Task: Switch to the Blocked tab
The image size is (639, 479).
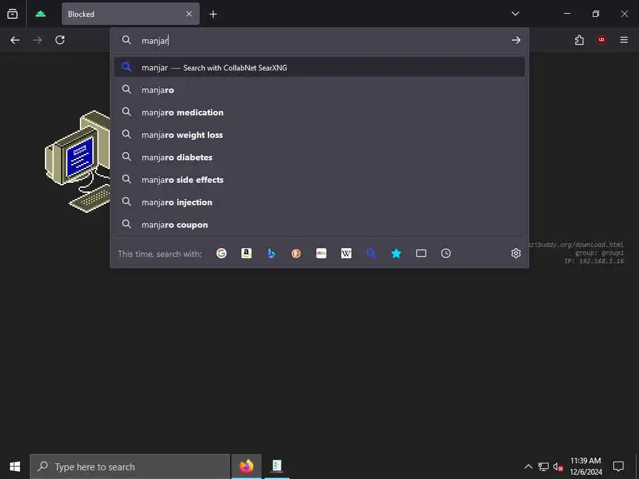Action: tap(130, 14)
